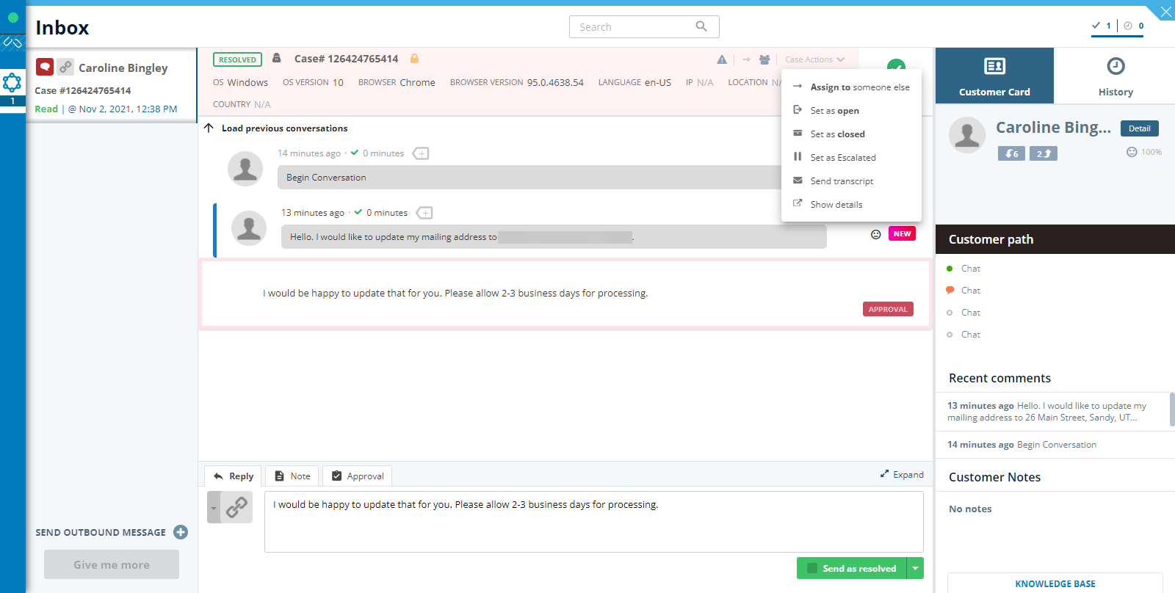Click the Give me more button

112,564
